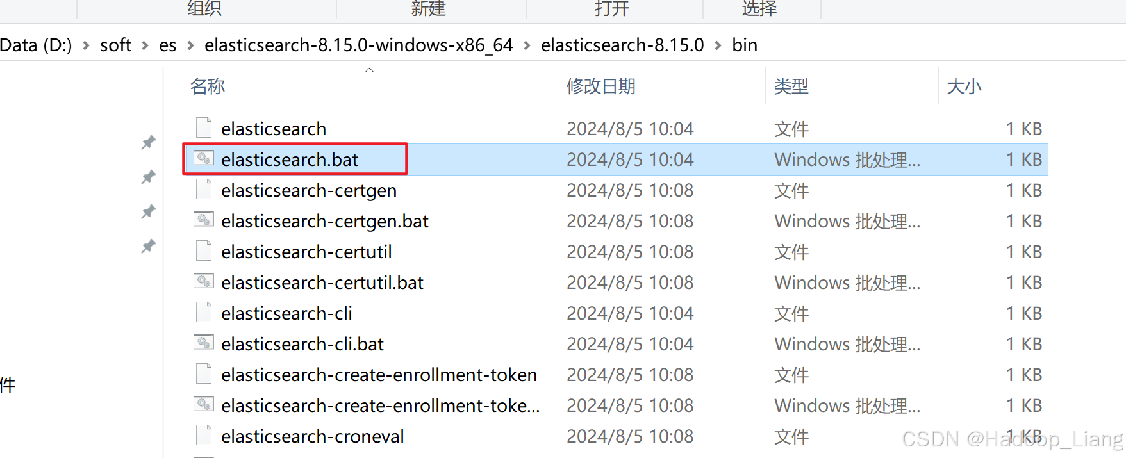Select the elasticsearch-certutil file icon
The image size is (1126, 458).
[x=204, y=250]
